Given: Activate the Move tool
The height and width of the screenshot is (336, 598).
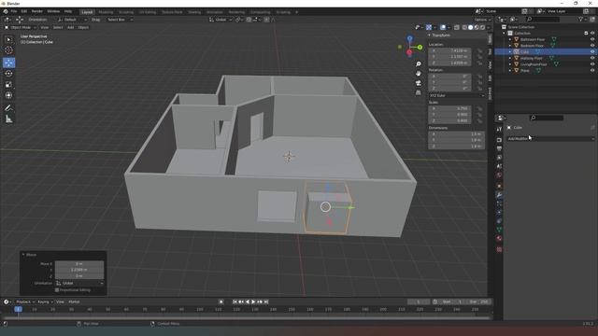Looking at the screenshot, I should pyautogui.click(x=8, y=63).
